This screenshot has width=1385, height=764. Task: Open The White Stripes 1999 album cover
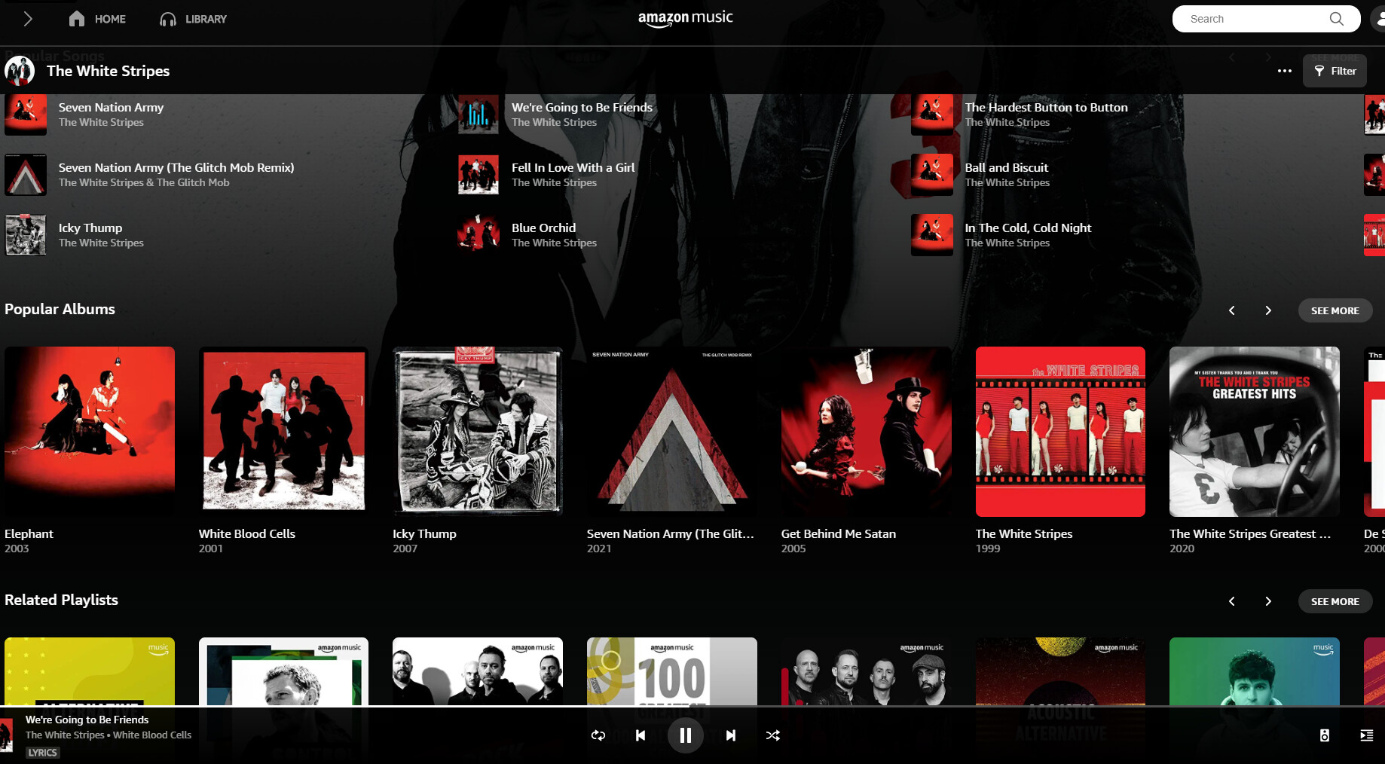[x=1060, y=432]
